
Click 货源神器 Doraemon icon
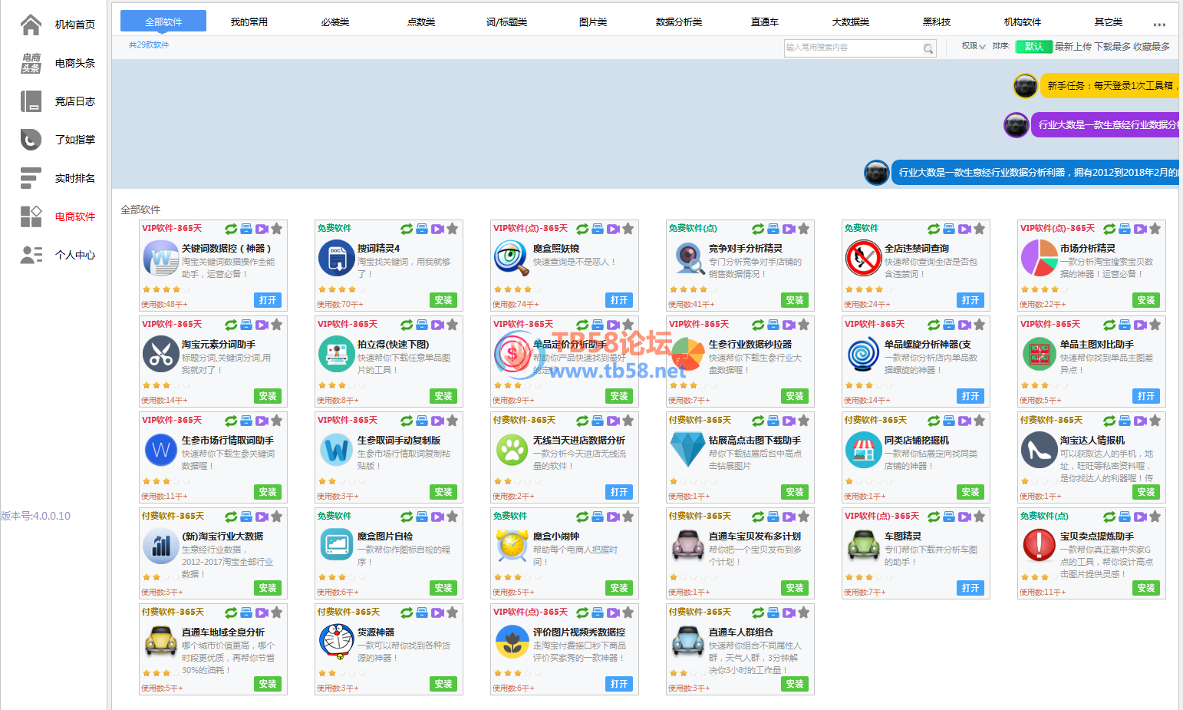click(x=337, y=642)
